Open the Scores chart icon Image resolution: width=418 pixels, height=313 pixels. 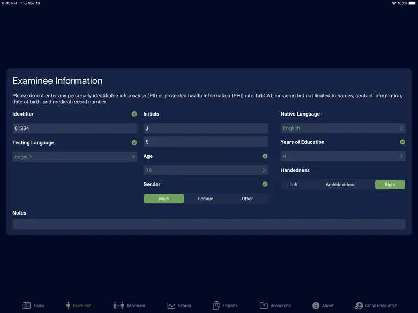(171, 306)
